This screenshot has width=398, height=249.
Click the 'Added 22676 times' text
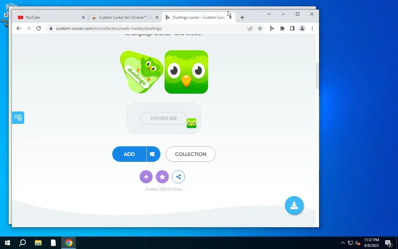click(164, 189)
